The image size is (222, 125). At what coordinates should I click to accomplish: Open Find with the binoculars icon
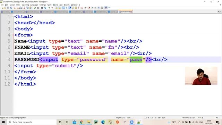[42, 8]
